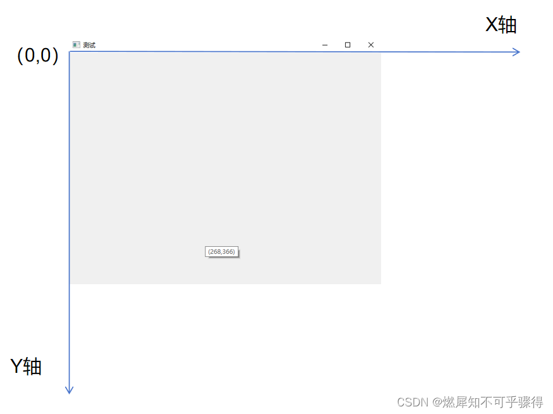Click the X轴 arrowhead pointing right
553x414 pixels.
[x=517, y=52]
